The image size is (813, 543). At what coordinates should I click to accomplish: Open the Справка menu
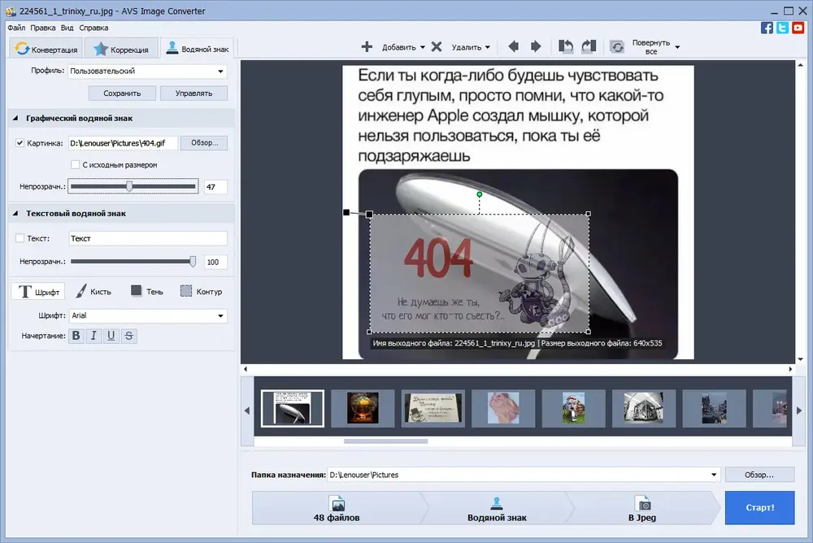(x=93, y=28)
